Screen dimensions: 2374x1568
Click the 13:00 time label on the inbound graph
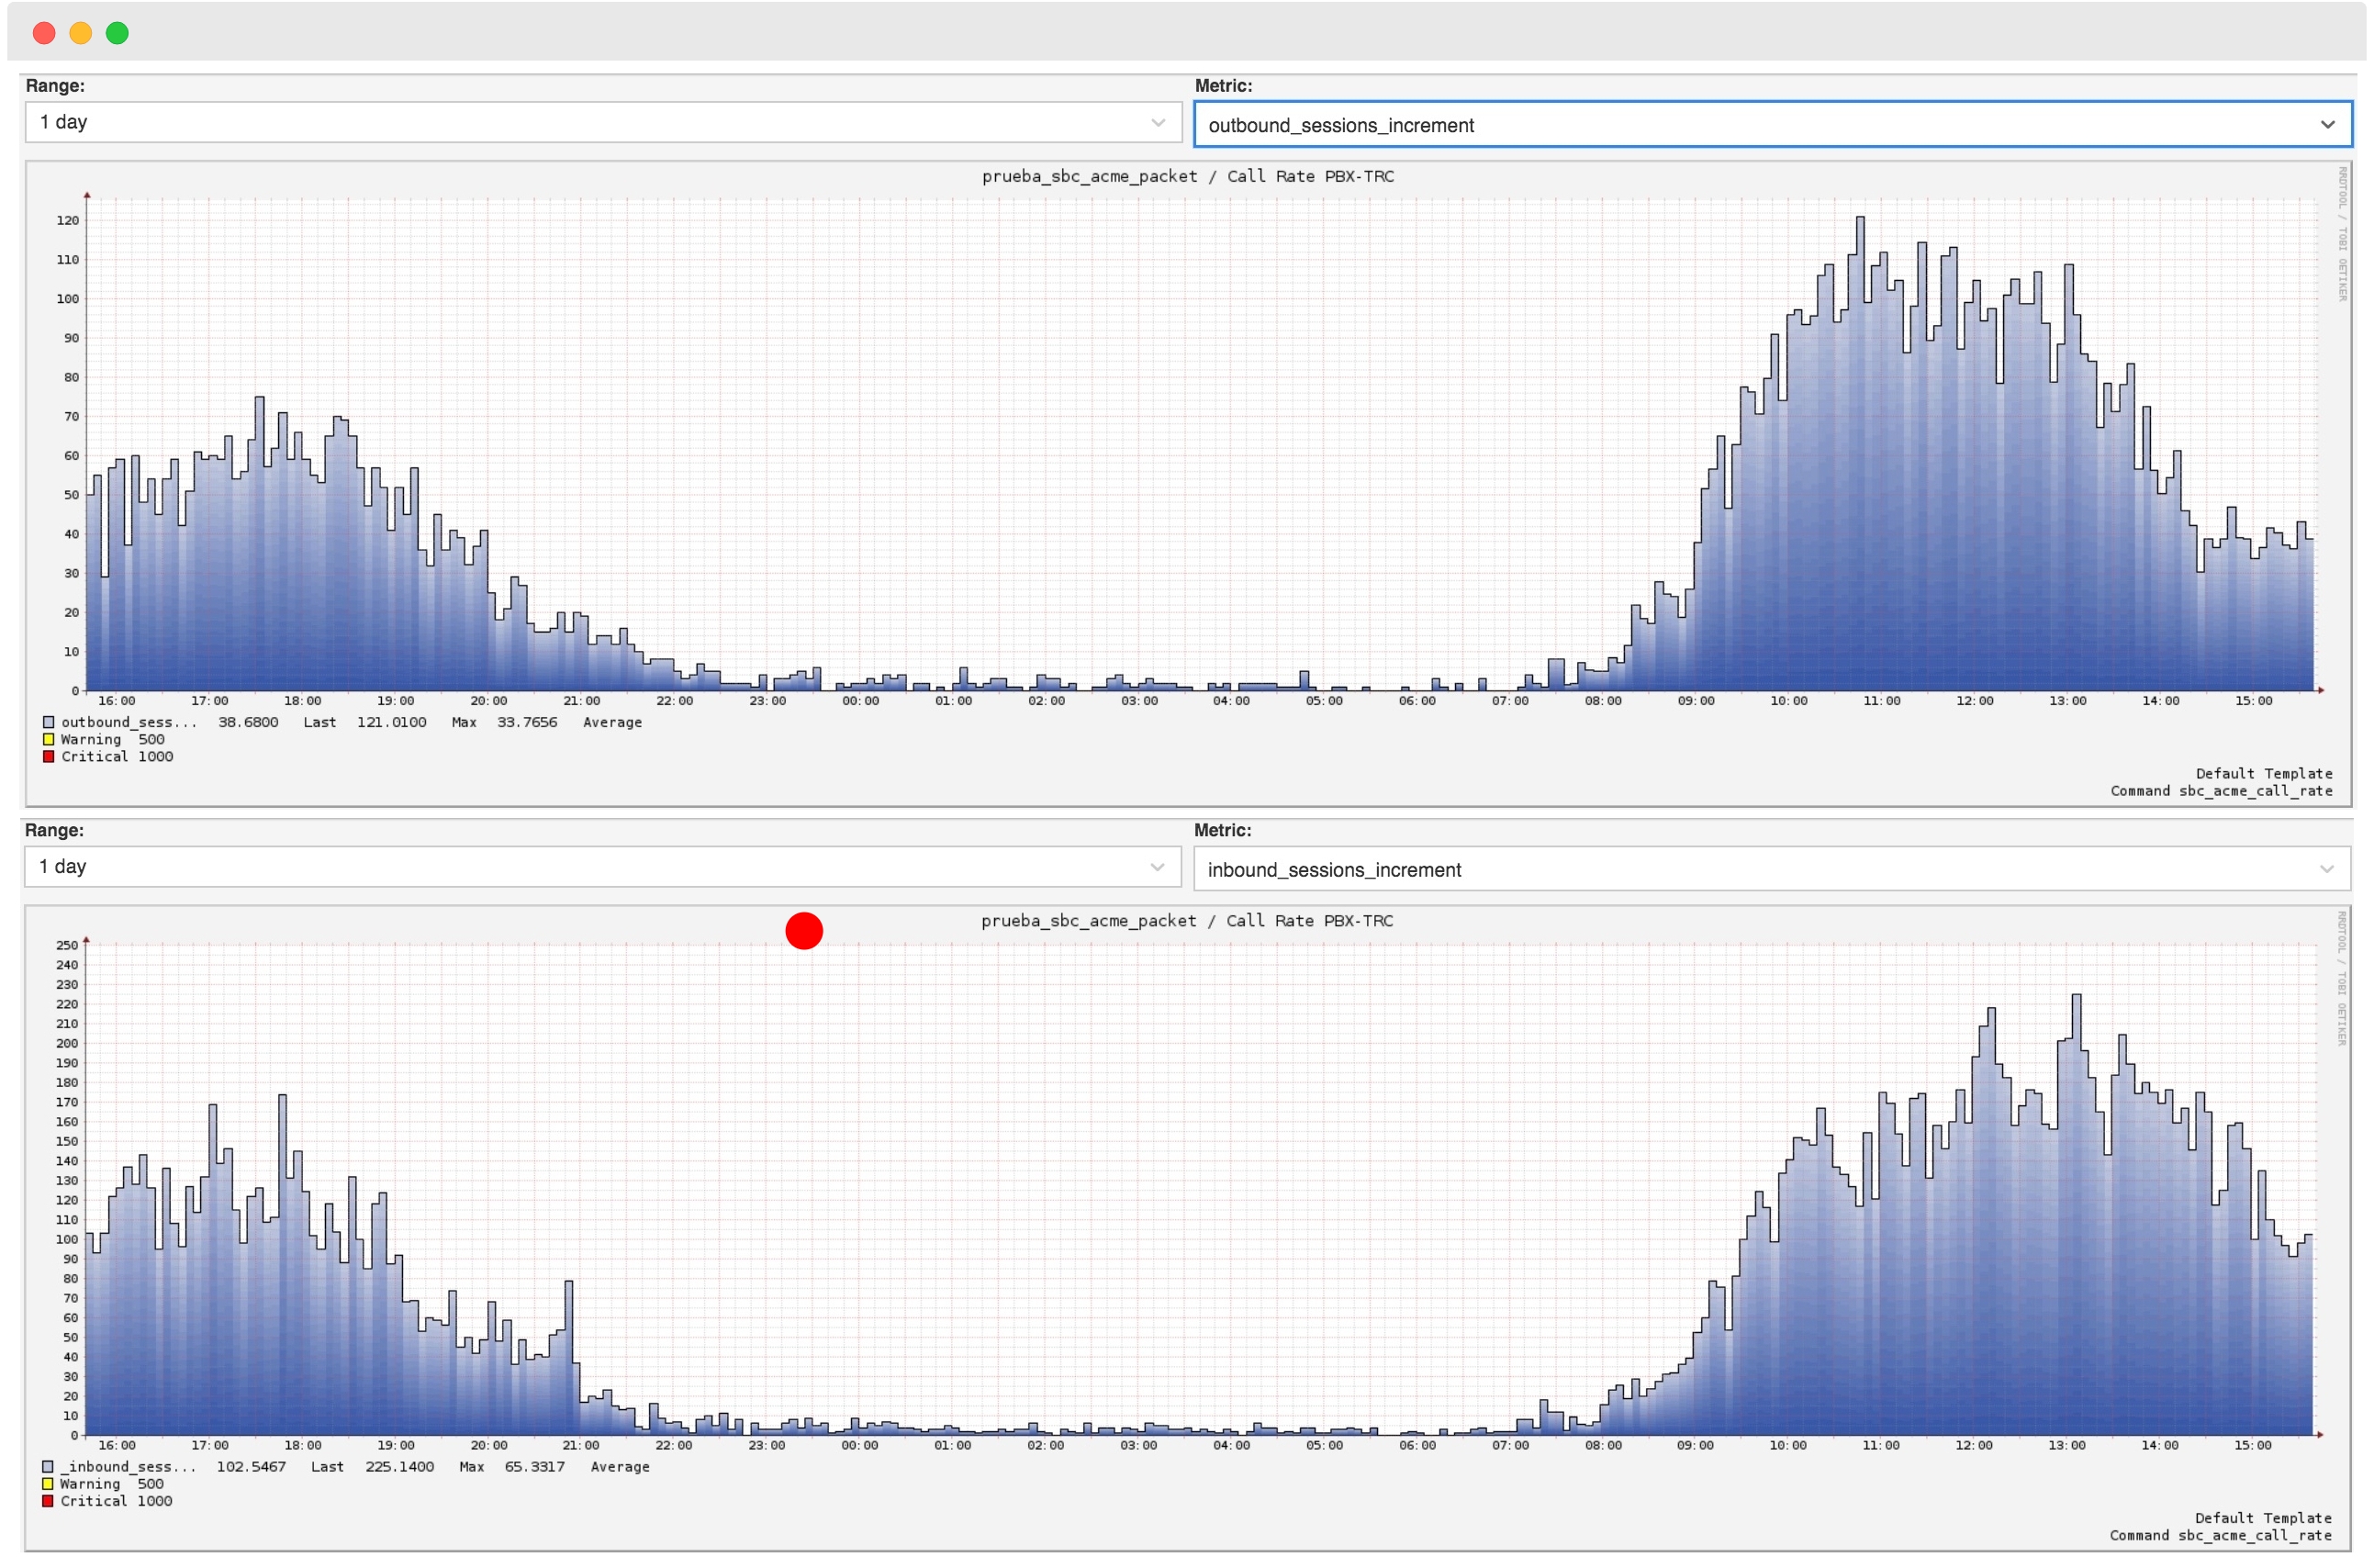tap(2066, 1446)
